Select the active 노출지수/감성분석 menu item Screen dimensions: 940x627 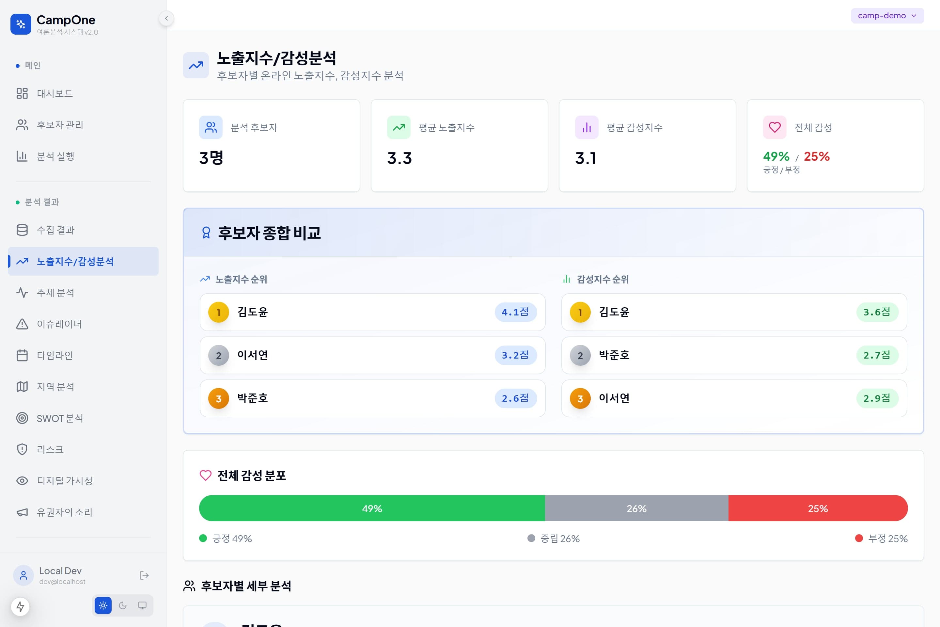pyautogui.click(x=83, y=261)
